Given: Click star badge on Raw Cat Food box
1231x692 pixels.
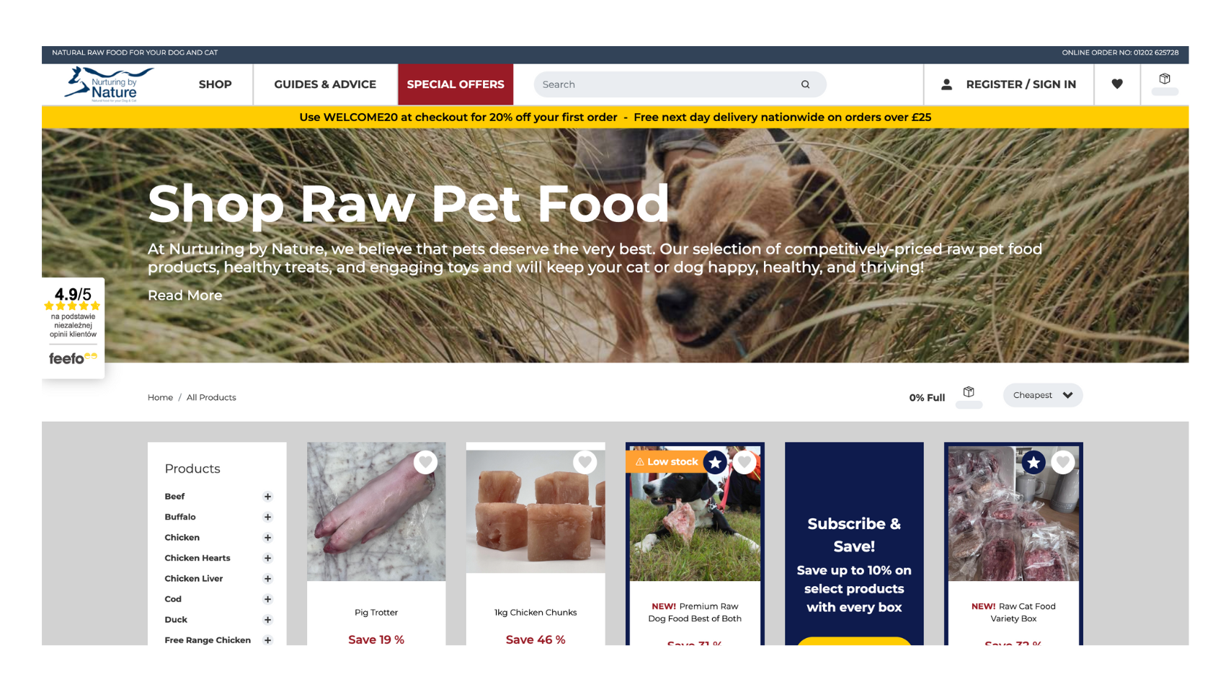Looking at the screenshot, I should pyautogui.click(x=1034, y=462).
